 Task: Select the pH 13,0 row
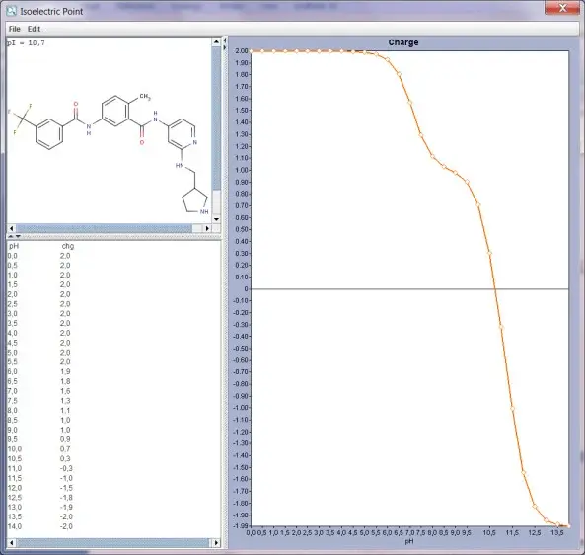[x=113, y=508]
